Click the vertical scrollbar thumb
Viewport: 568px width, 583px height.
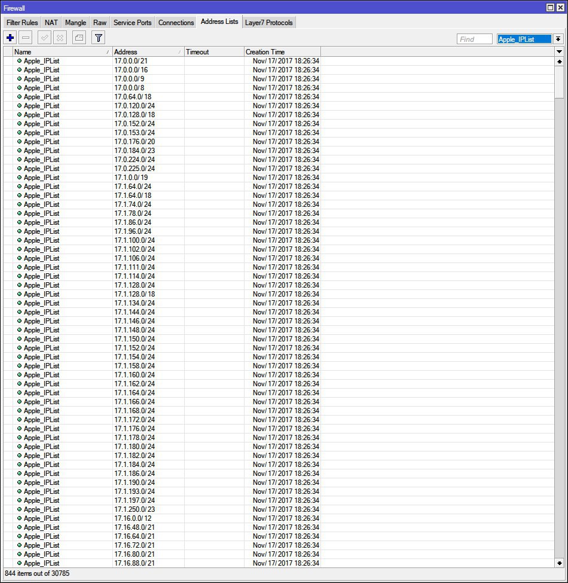559,82
